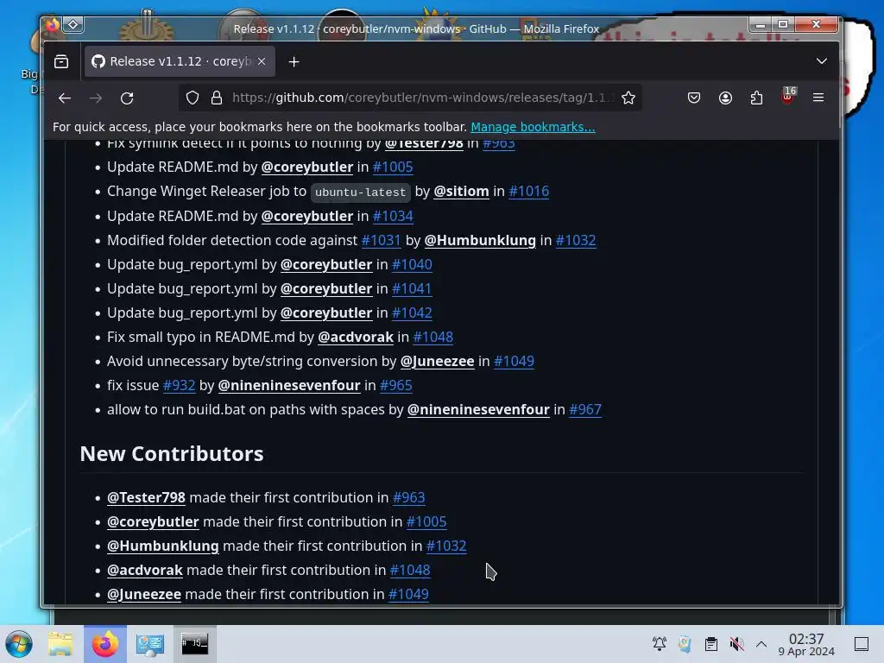Reload the GitHub release page

[x=127, y=98]
